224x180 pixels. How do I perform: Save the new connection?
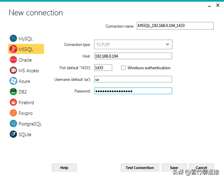tap(174, 167)
